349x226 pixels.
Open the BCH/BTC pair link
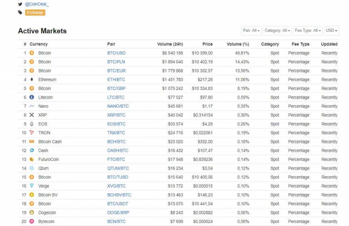pos(117,142)
